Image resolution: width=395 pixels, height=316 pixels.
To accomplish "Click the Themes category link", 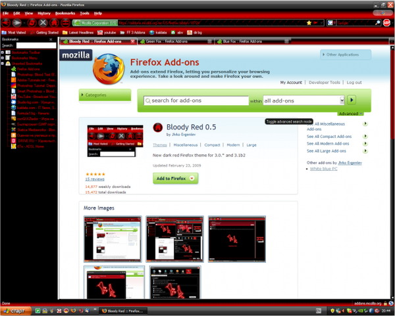I will click(x=160, y=145).
